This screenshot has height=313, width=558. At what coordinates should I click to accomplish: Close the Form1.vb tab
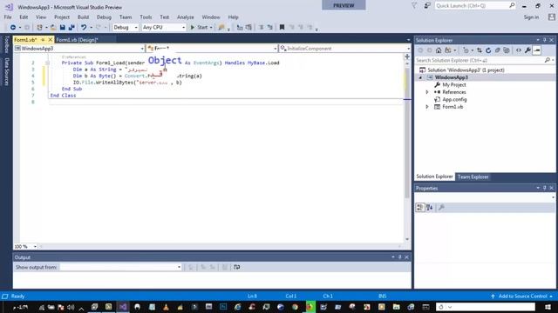point(51,40)
